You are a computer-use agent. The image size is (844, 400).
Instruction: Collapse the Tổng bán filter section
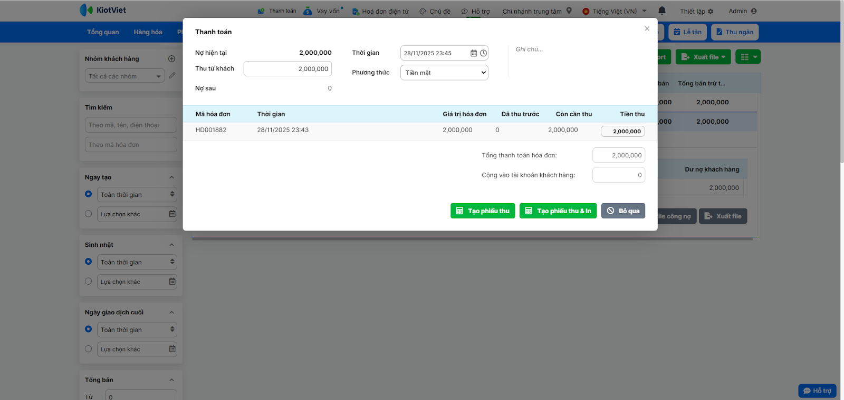click(172, 380)
